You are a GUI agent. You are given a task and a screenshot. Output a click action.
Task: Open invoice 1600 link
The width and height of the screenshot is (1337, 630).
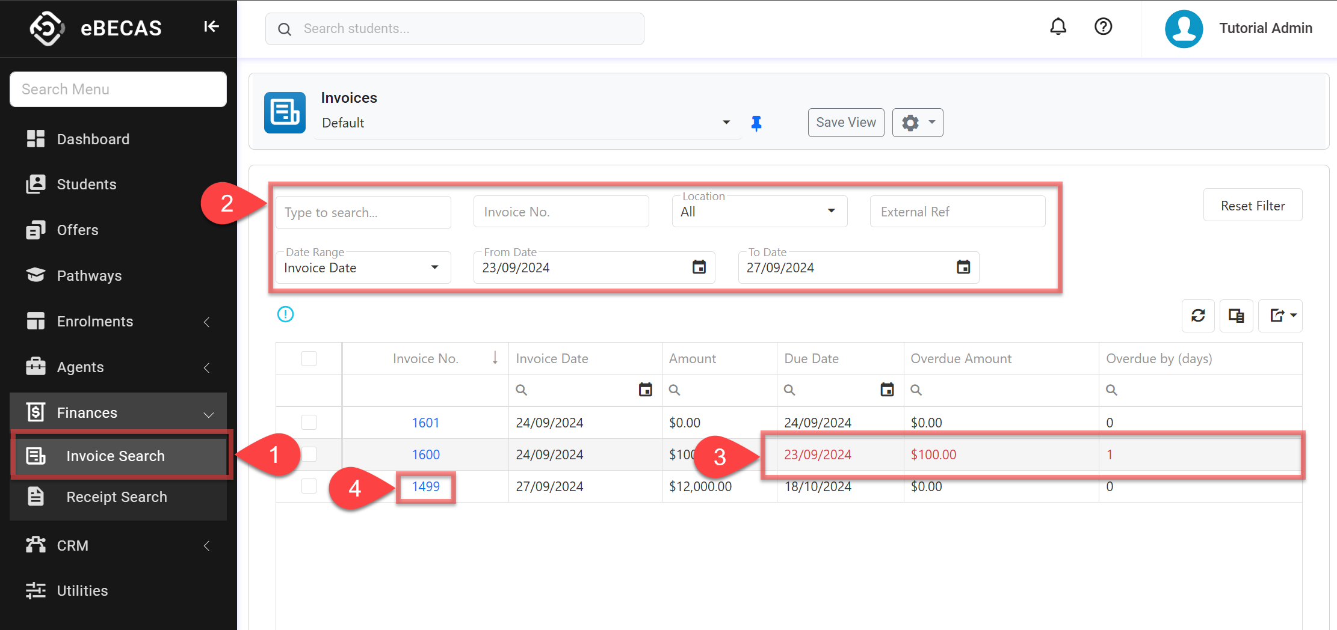425,454
